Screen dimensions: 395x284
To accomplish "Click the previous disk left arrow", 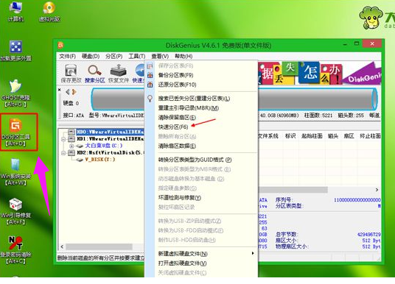I will 68,92.
